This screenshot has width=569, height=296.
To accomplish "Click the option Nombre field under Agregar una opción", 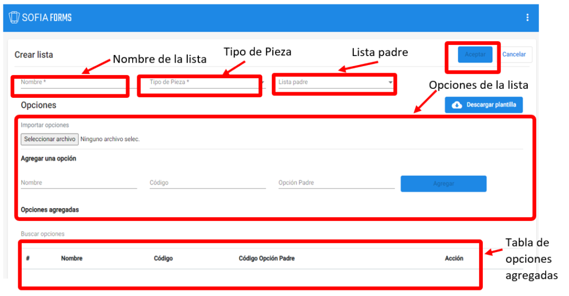I will (x=78, y=183).
